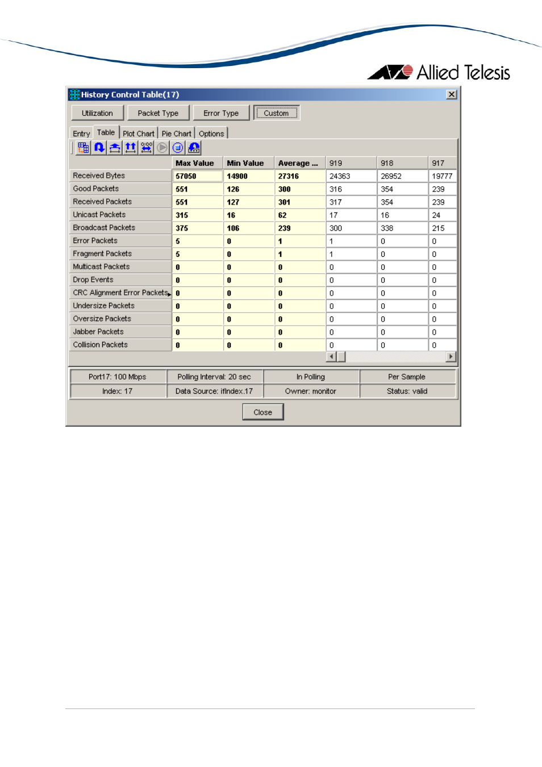Click the last toolbar icon with blue arch
The height and width of the screenshot is (767, 542).
tap(194, 148)
